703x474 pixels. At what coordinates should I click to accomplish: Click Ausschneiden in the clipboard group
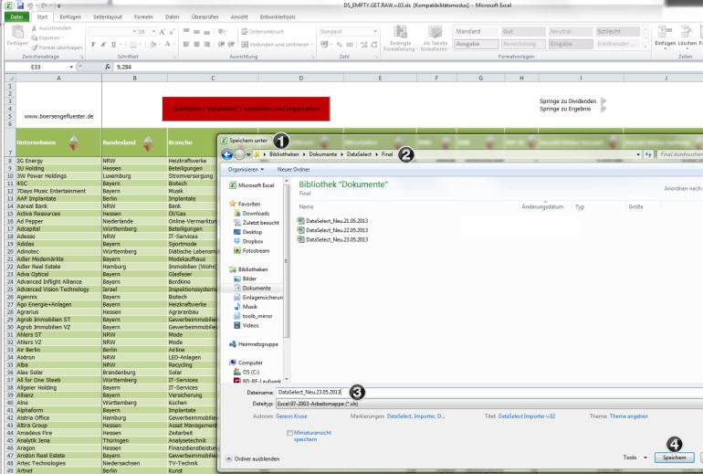tap(51, 27)
